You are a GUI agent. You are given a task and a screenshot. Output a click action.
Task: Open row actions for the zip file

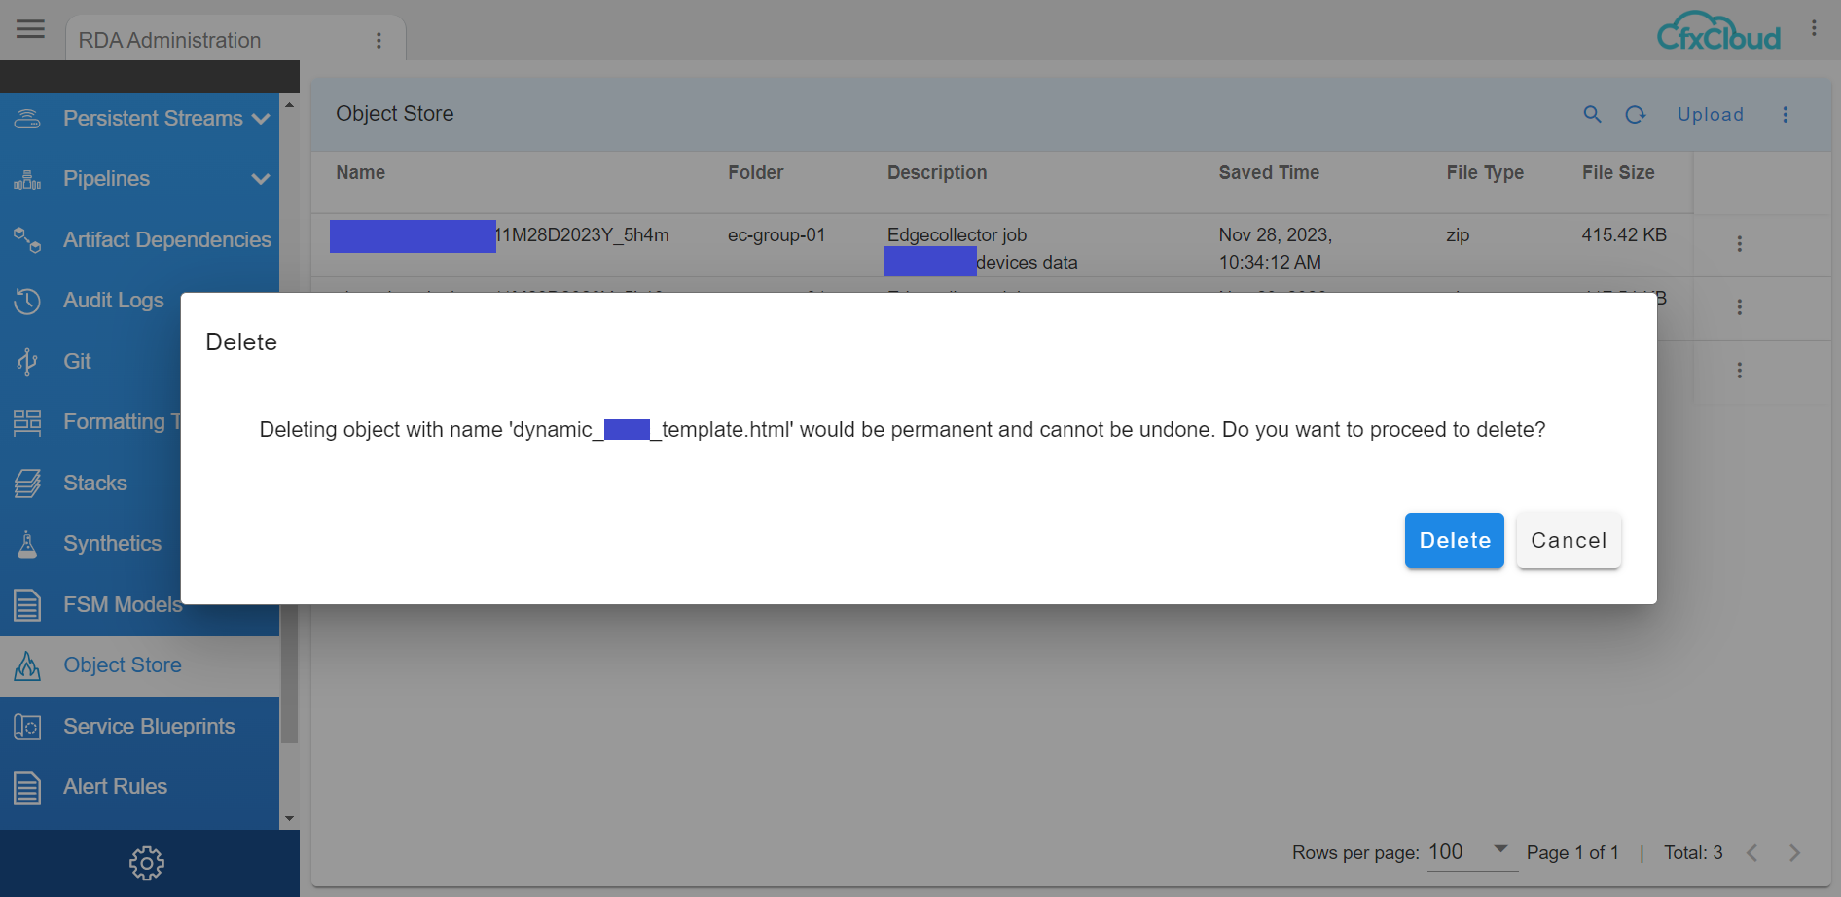[1739, 244]
